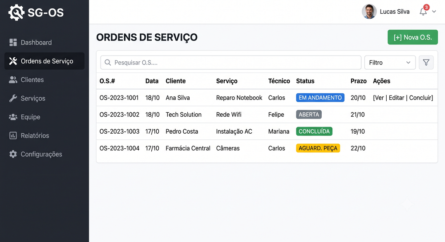This screenshot has width=445, height=242.
Task: Click the Equipe group icon
Action: [13, 117]
